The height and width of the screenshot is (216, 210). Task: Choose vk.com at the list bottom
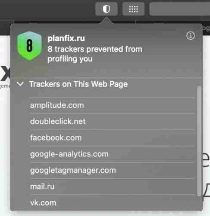112,203
